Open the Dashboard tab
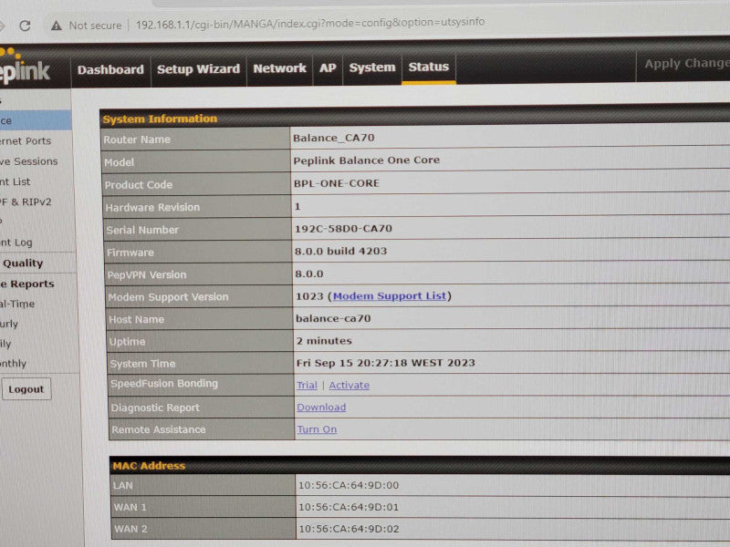Image resolution: width=730 pixels, height=547 pixels. (x=110, y=70)
